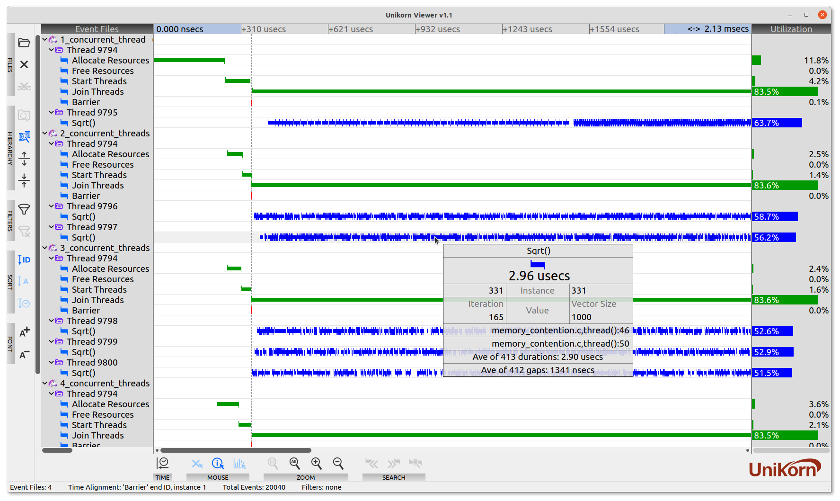Close the selected event file with the X icon
The width and height of the screenshot is (840, 501).
pos(24,64)
